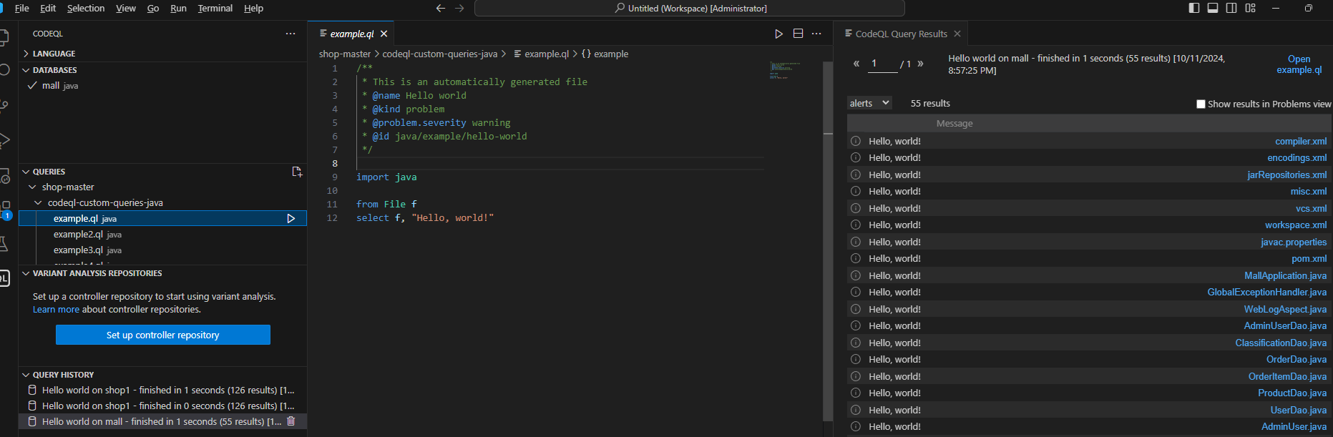Click info icon on compiler.xml row
This screenshot has width=1333, height=437.
(856, 141)
